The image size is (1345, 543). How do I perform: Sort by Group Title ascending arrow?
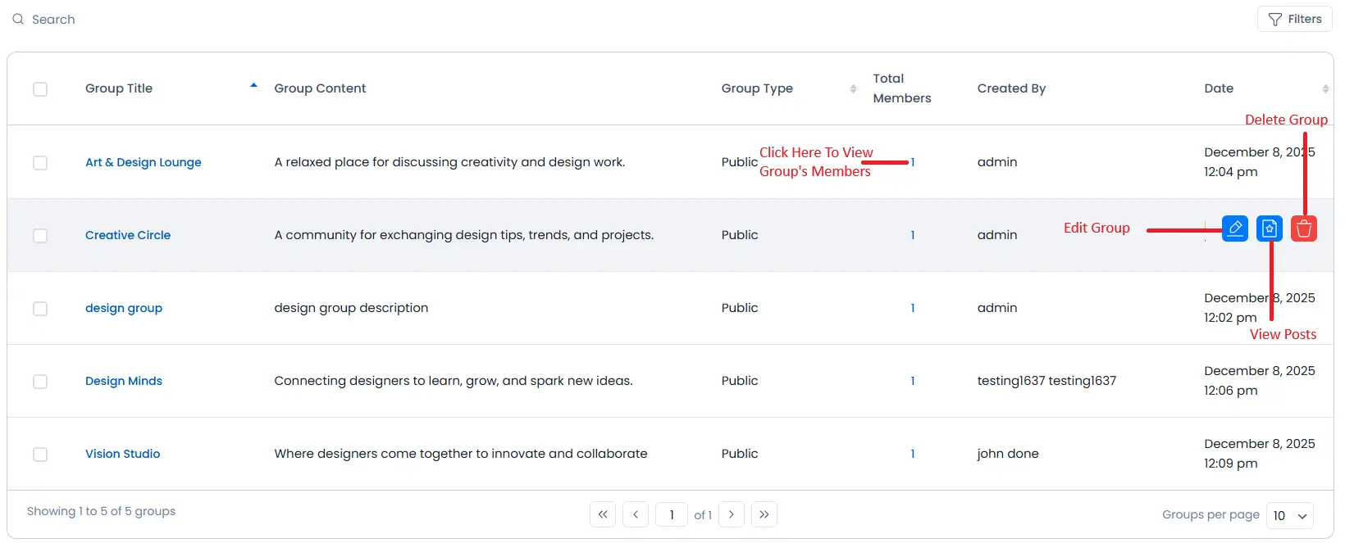coord(253,86)
